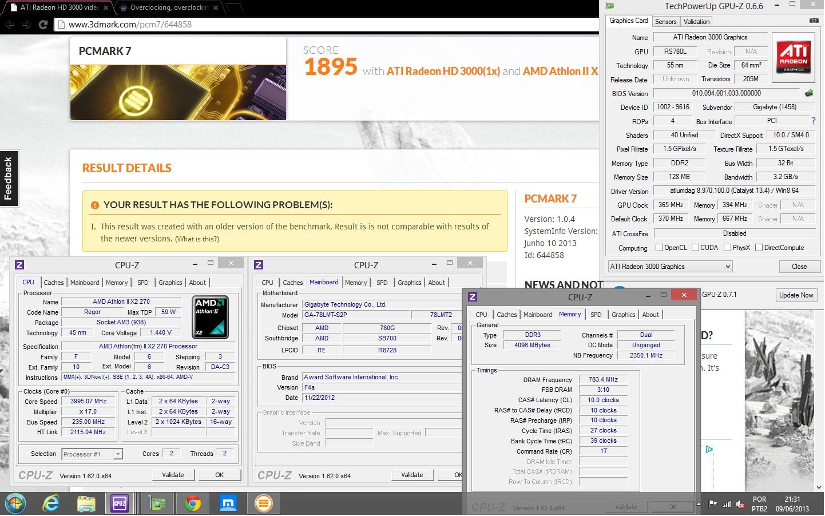Click the Core Speed value 3995.07 MHz

click(88, 402)
